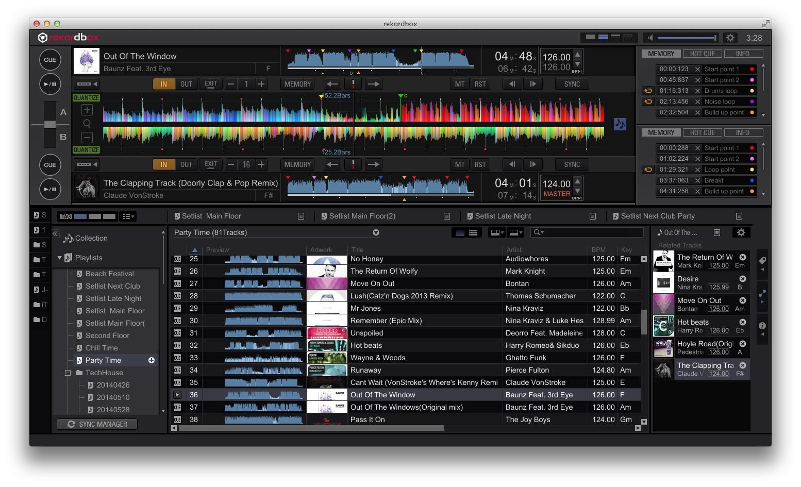Click the magnifier icon left of the waveform

pos(87,124)
